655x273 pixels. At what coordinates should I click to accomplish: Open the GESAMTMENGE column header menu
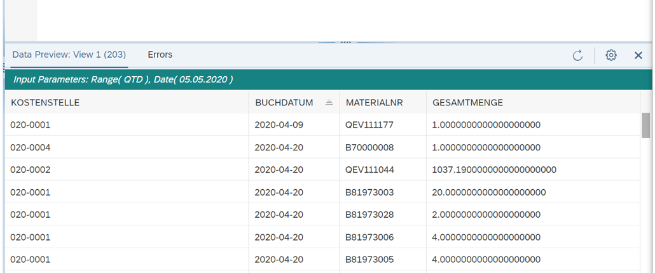[467, 102]
